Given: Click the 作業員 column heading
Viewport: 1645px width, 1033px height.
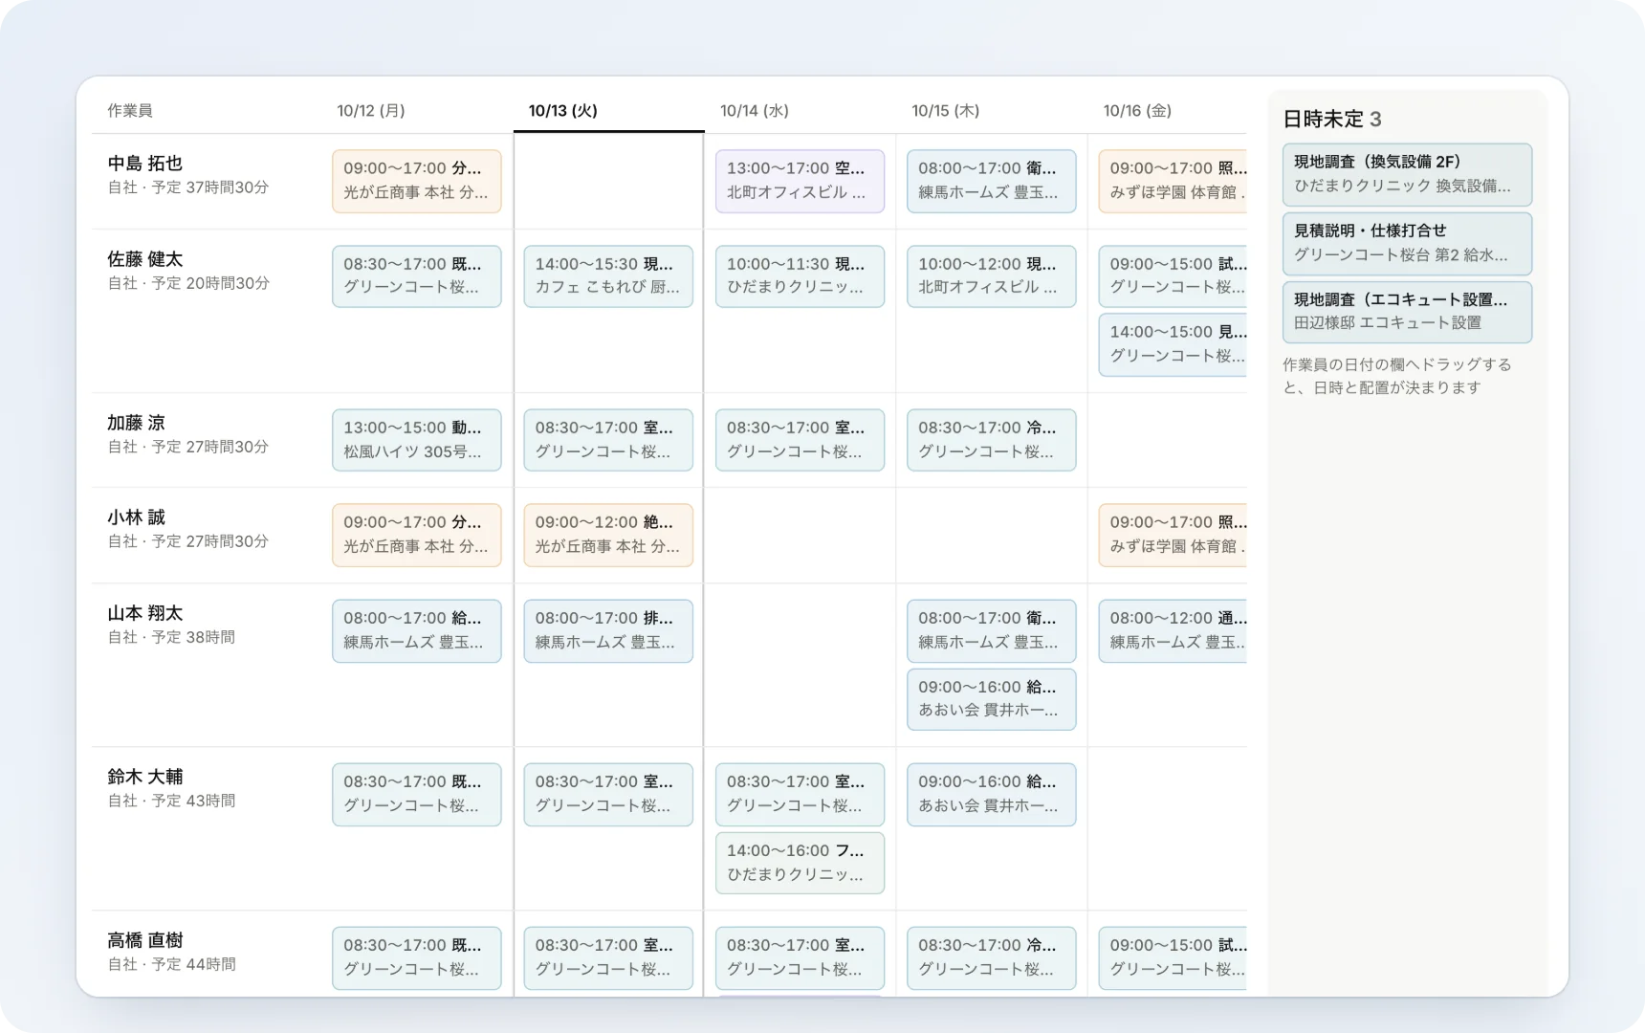Looking at the screenshot, I should [x=129, y=111].
